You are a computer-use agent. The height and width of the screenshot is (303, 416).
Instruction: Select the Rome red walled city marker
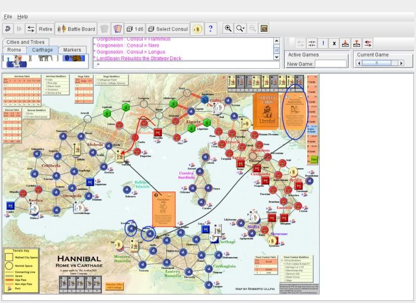coord(241,163)
